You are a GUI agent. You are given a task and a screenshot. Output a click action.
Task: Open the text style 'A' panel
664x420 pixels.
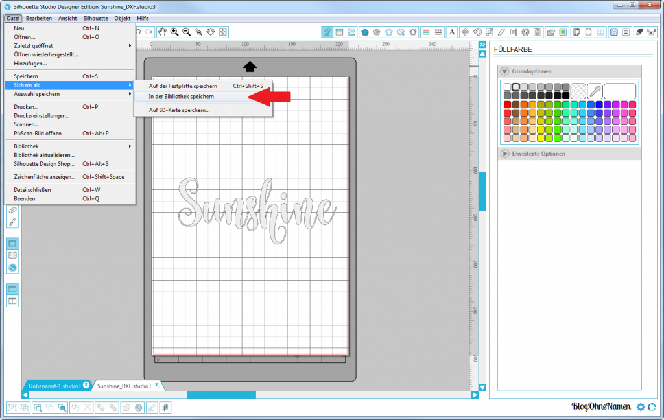point(451,32)
